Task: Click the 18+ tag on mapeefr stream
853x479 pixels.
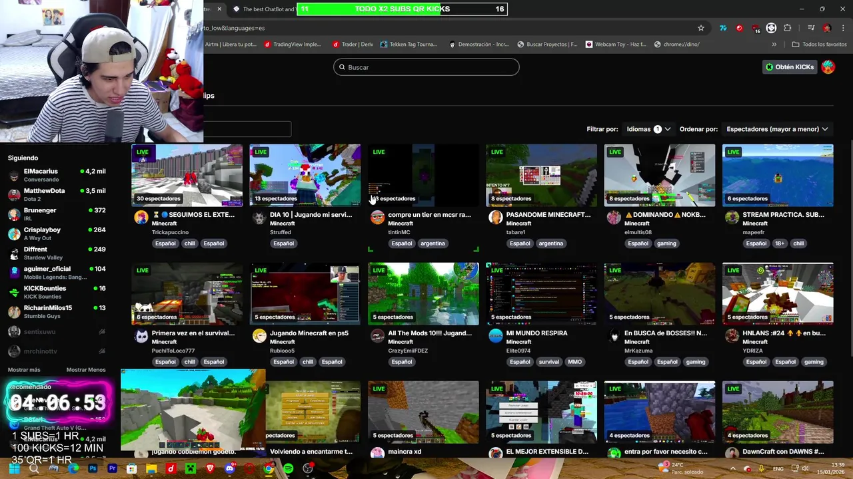Action: pyautogui.click(x=780, y=243)
